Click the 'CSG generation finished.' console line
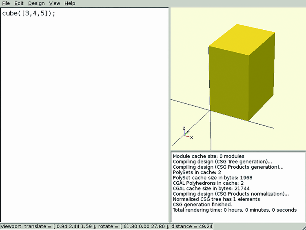This screenshot has height=230, width=306. click(x=202, y=204)
